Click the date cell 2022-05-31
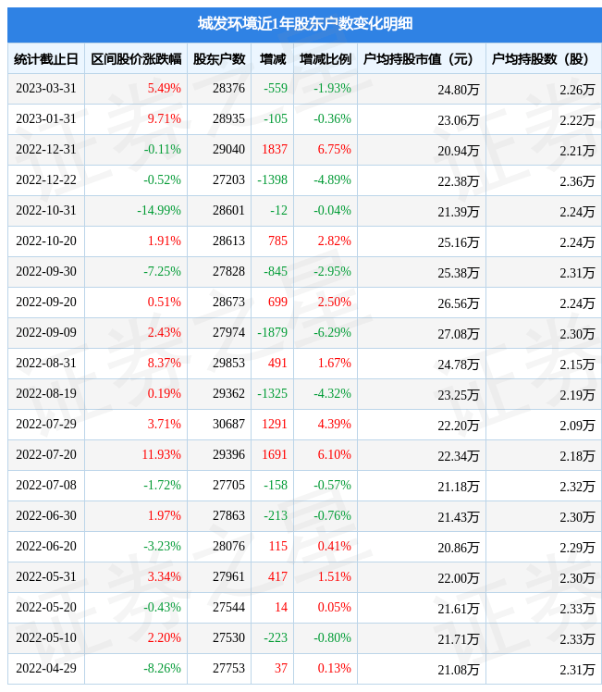Viewport: 602px width, 692px height. (46, 576)
